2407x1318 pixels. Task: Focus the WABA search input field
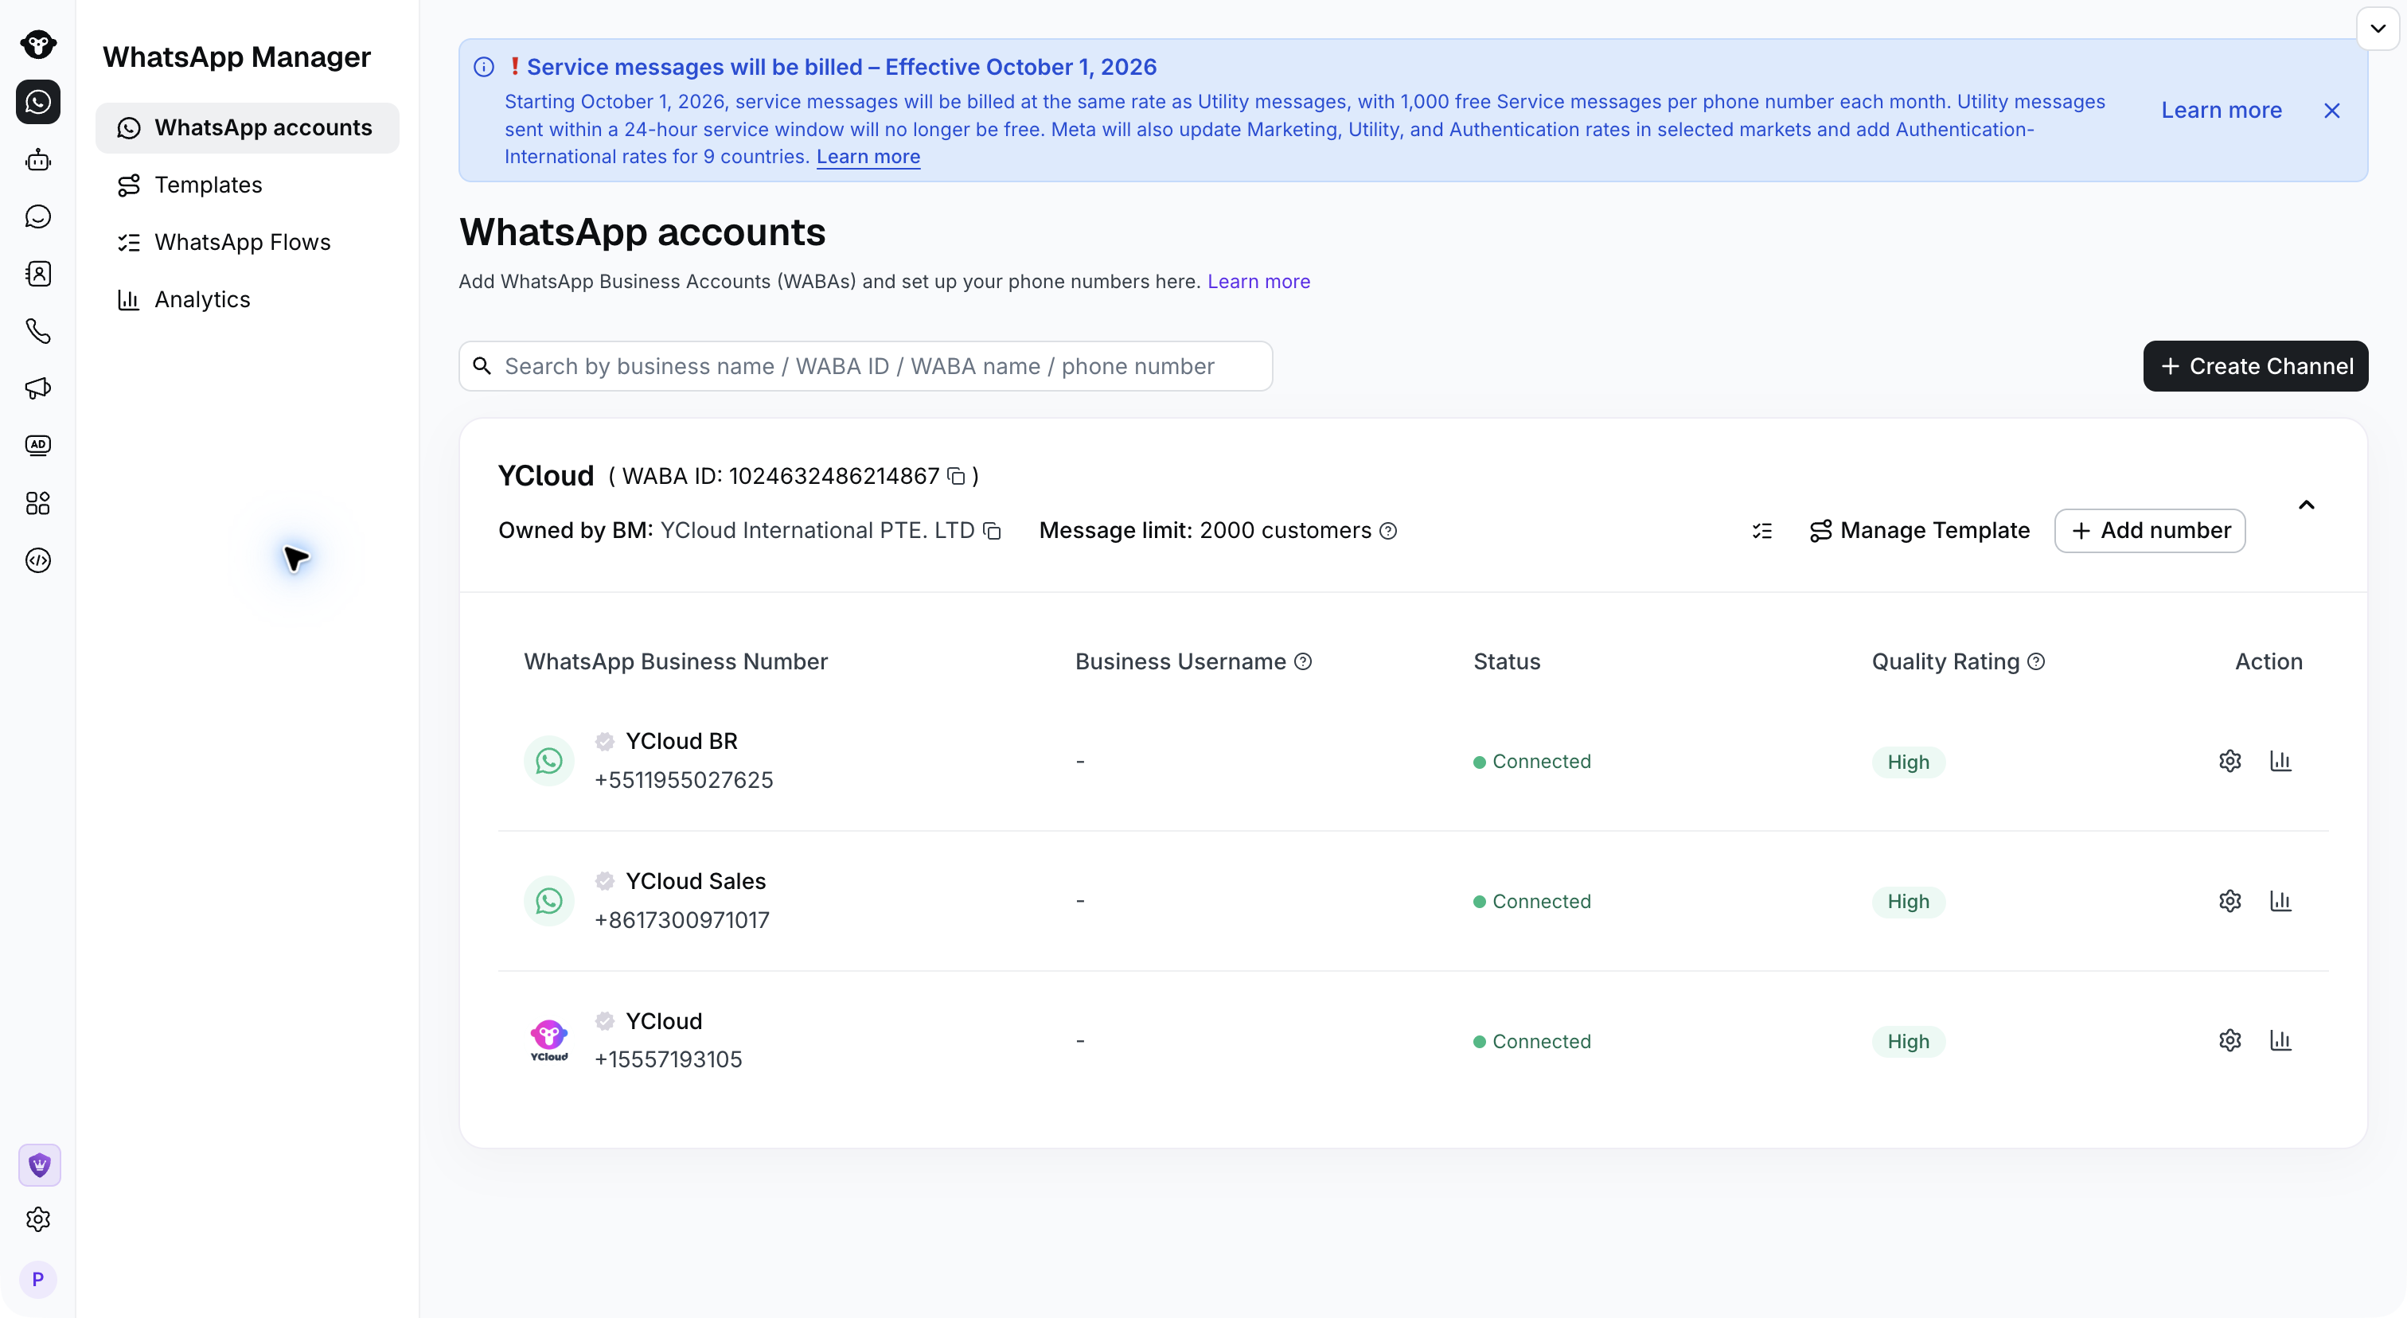(x=865, y=366)
